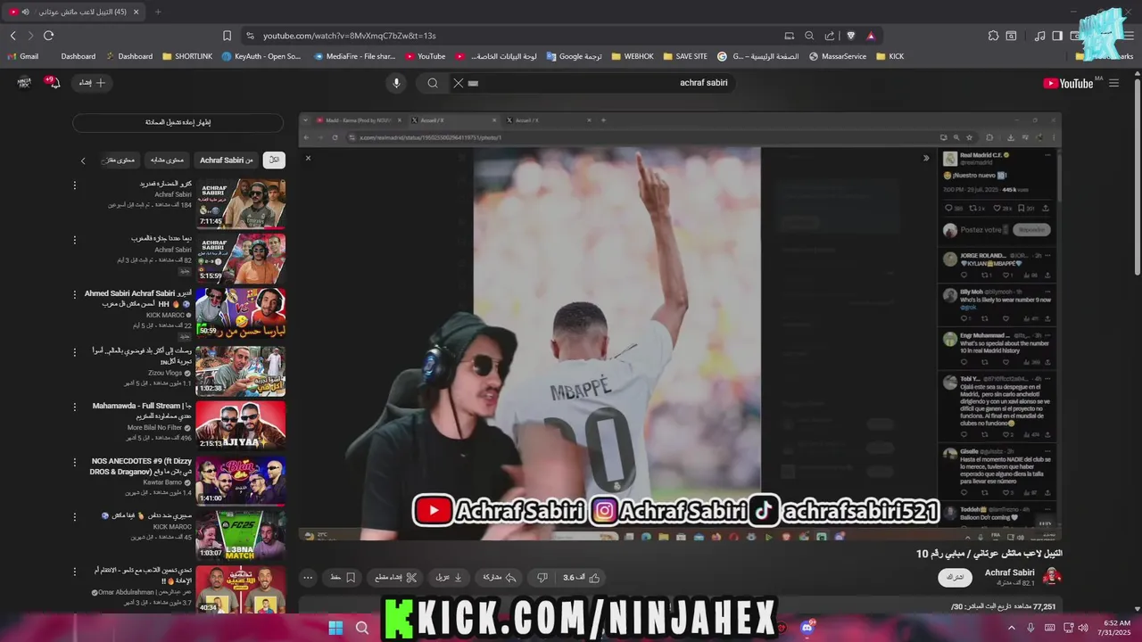Open the Achraf Sabiri channel avatar
The width and height of the screenshot is (1142, 642).
pyautogui.click(x=1052, y=577)
